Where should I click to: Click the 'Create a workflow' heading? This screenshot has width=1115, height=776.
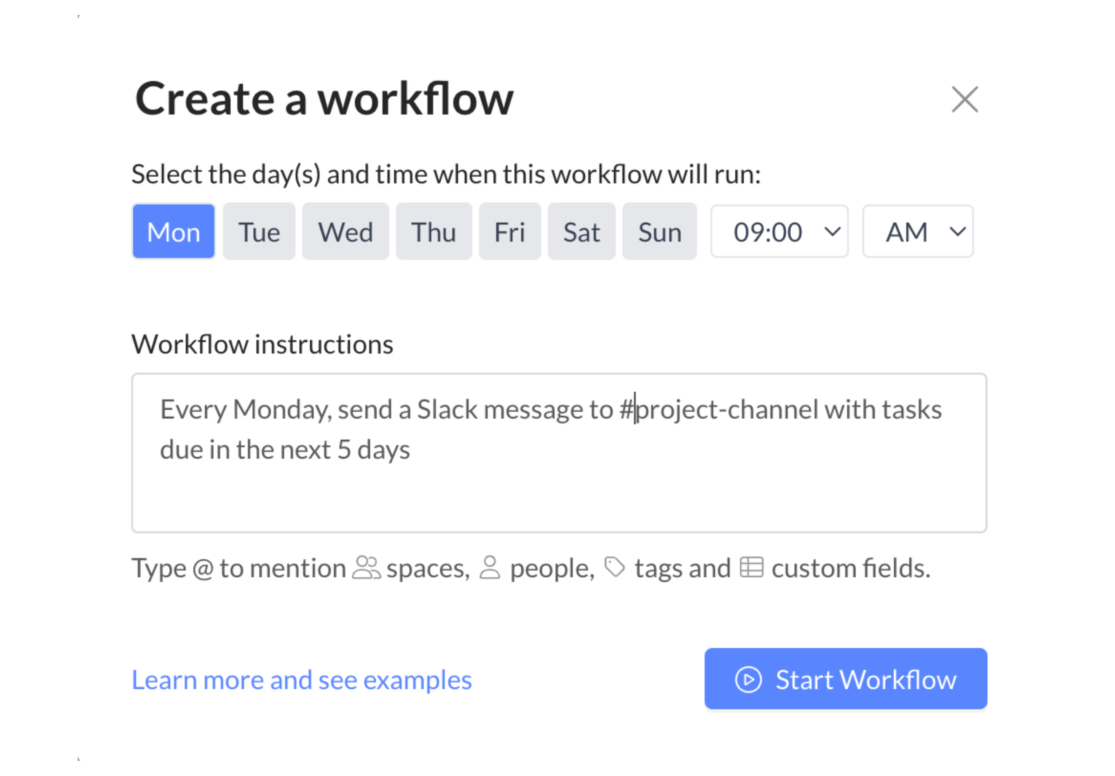tap(324, 99)
